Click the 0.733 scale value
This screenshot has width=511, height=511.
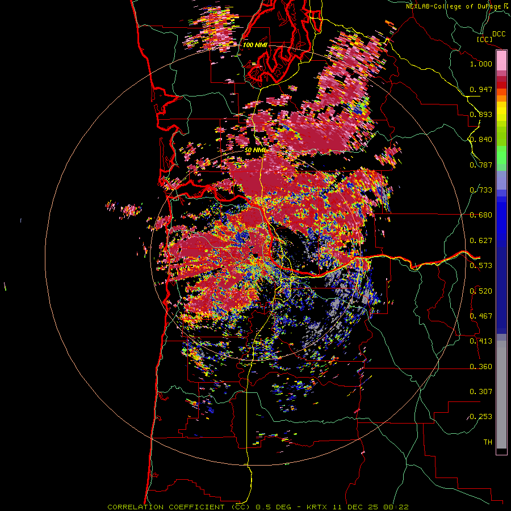point(481,190)
